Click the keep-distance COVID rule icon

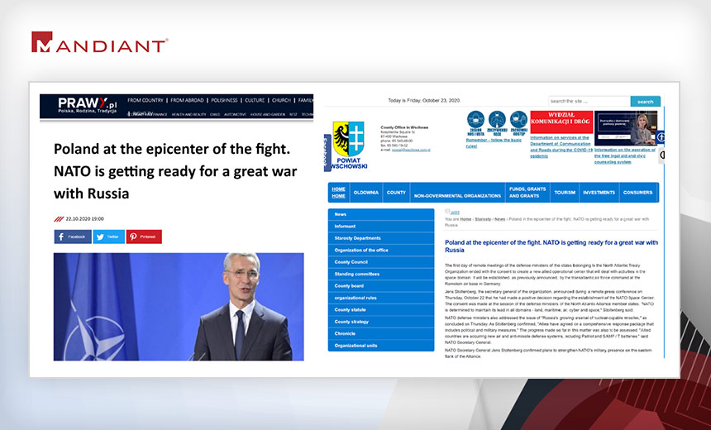pos(518,123)
